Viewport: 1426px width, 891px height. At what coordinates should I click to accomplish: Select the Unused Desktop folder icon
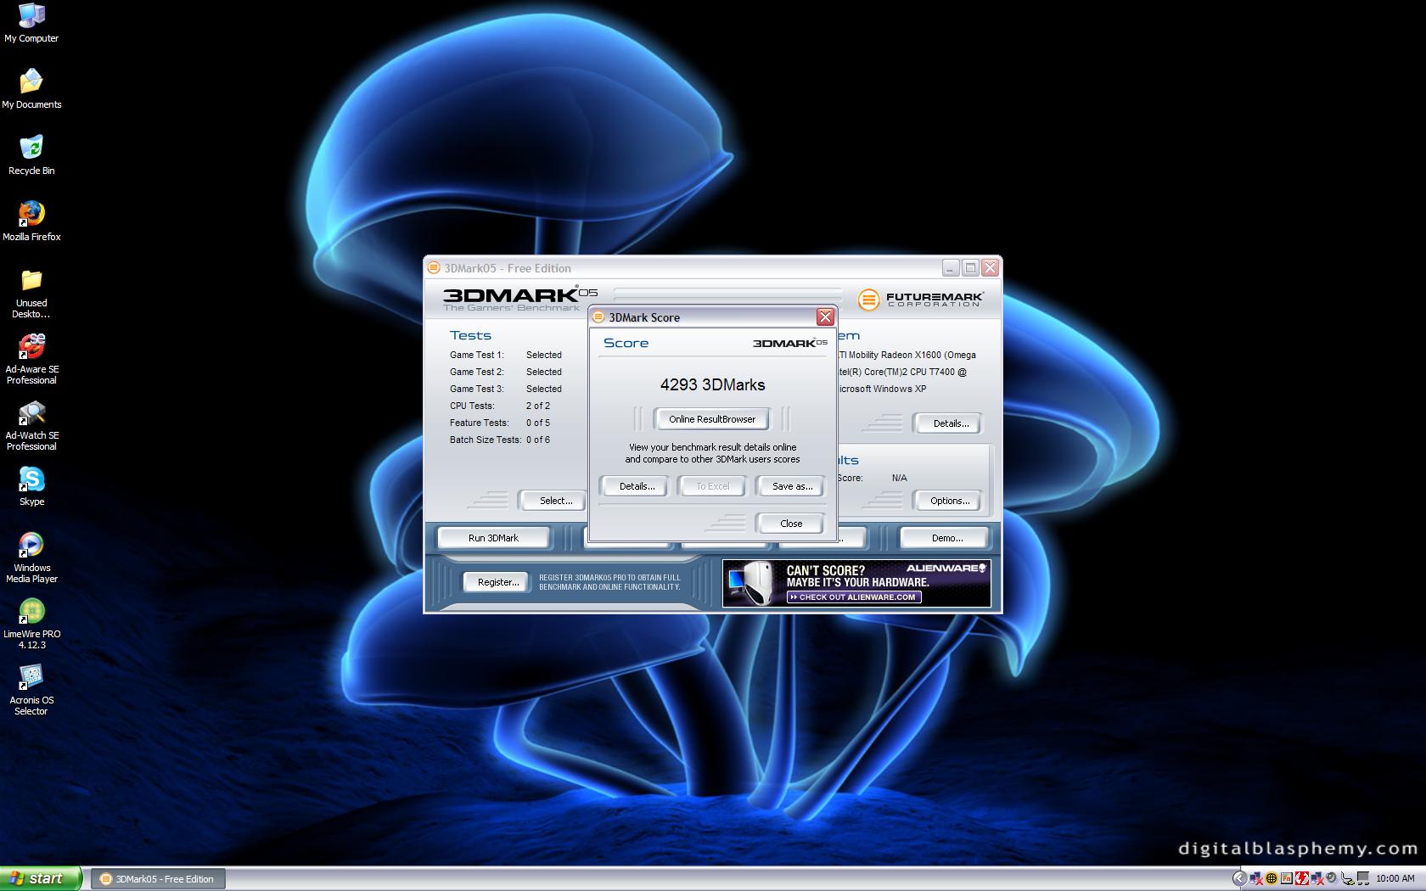point(31,294)
